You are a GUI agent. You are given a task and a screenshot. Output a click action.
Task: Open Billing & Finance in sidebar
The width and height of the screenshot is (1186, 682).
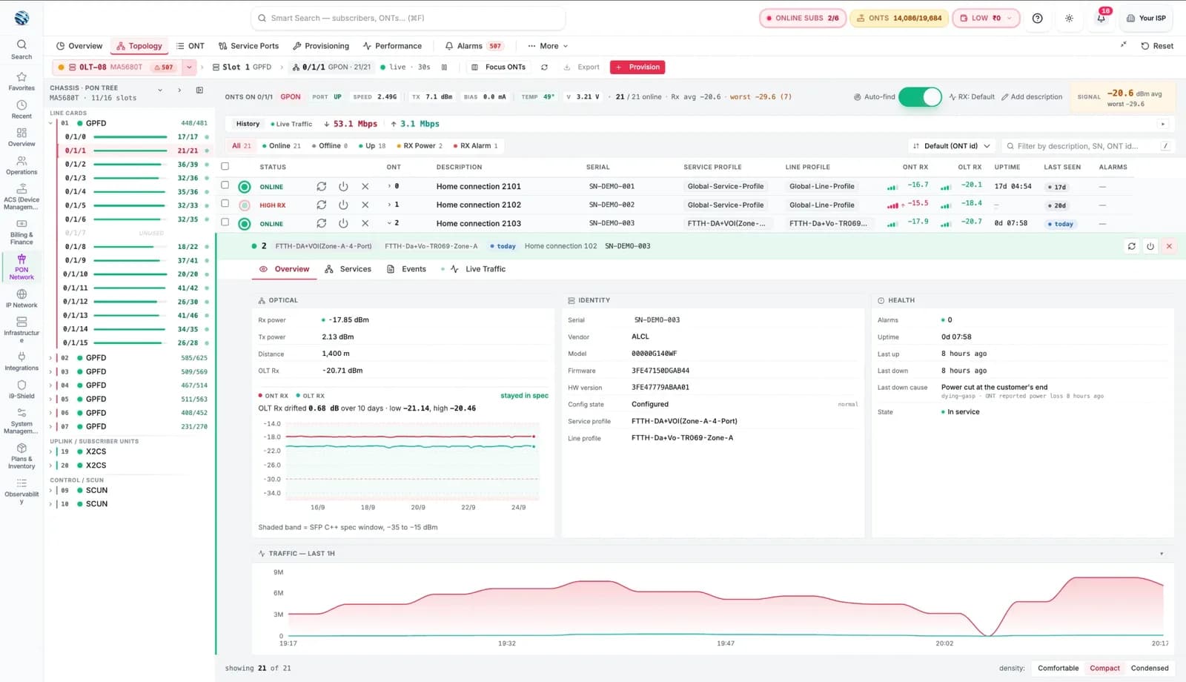21,231
